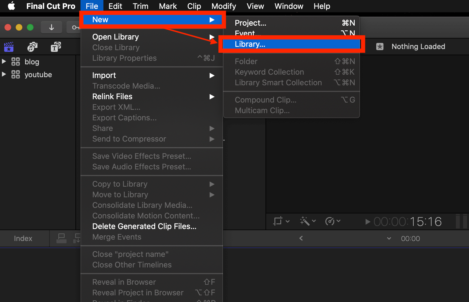Open the Apple menu
Viewport: 469px width, 302px height.
point(11,6)
